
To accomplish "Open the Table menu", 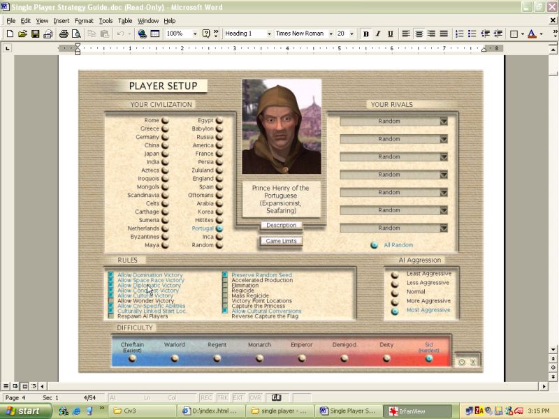I will point(125,21).
